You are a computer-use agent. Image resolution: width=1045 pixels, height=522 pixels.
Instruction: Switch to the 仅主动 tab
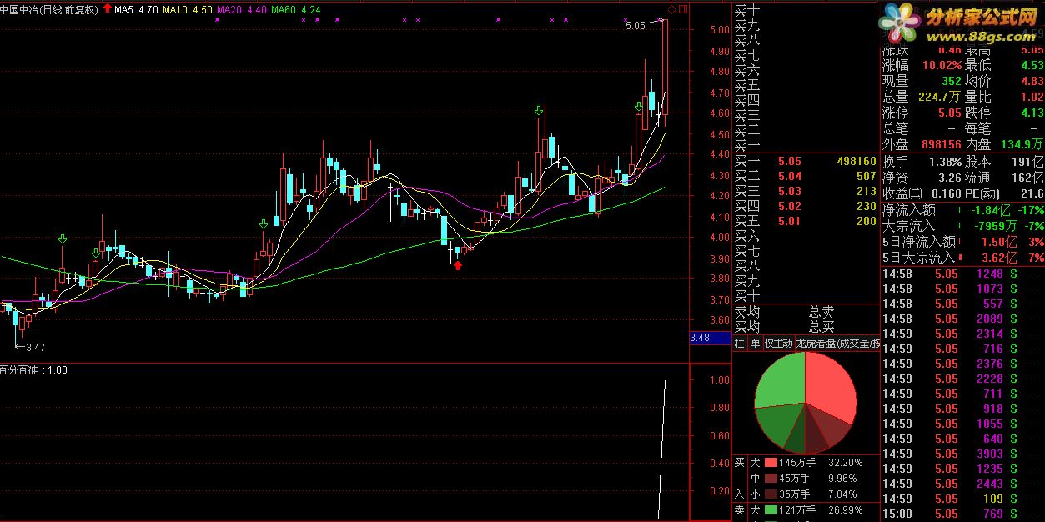(779, 343)
